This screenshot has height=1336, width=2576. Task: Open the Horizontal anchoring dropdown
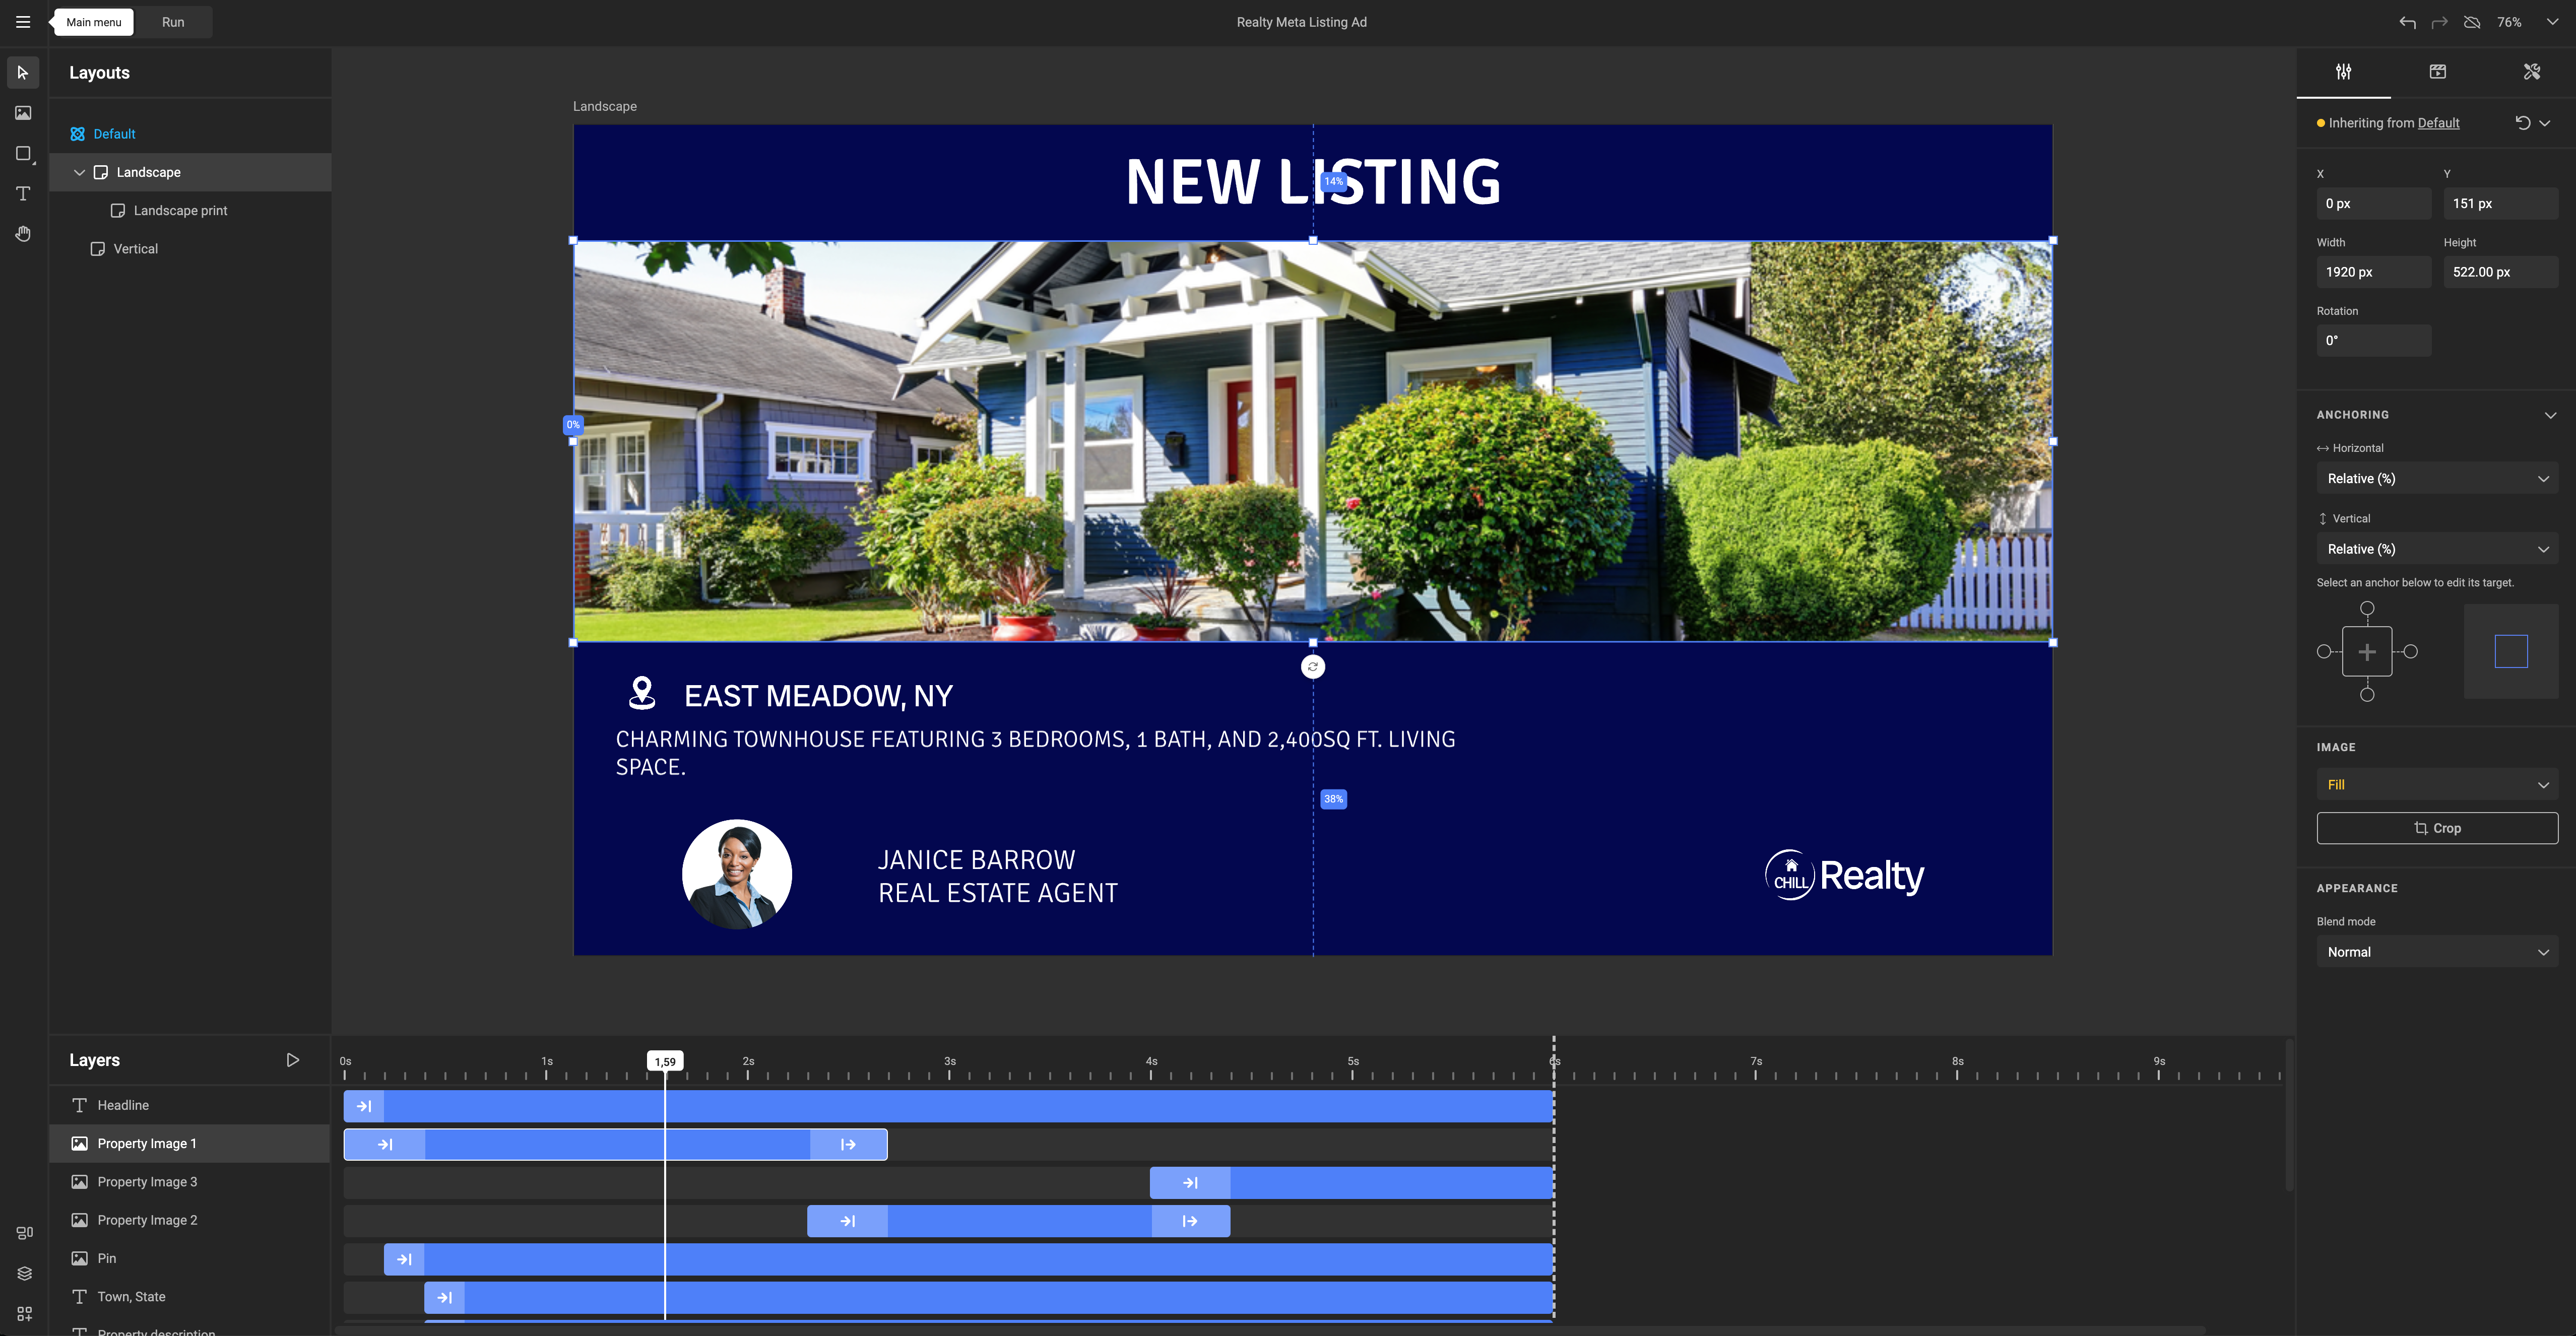click(x=2437, y=479)
